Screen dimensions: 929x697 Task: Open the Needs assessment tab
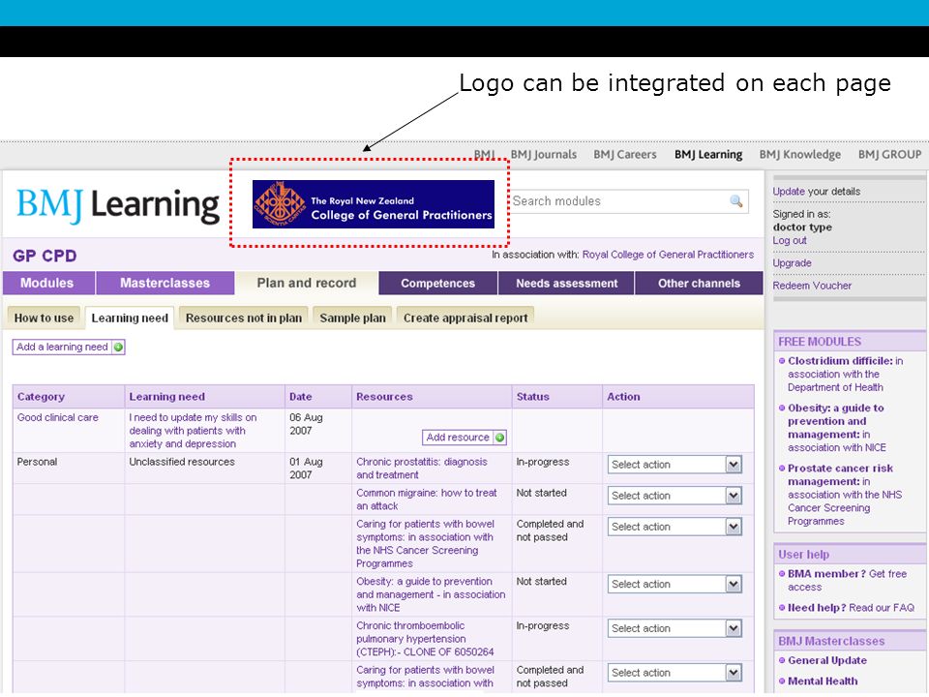[566, 283]
